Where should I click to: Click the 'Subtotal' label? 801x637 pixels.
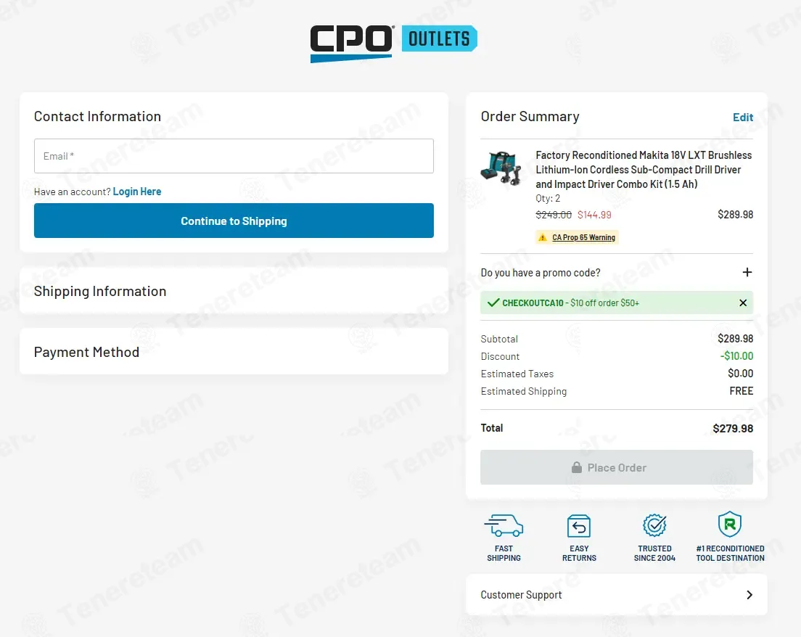[x=499, y=340]
